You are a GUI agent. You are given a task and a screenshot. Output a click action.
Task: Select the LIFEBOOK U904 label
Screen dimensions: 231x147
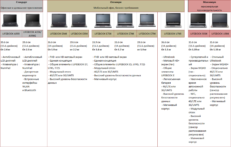click(220, 34)
